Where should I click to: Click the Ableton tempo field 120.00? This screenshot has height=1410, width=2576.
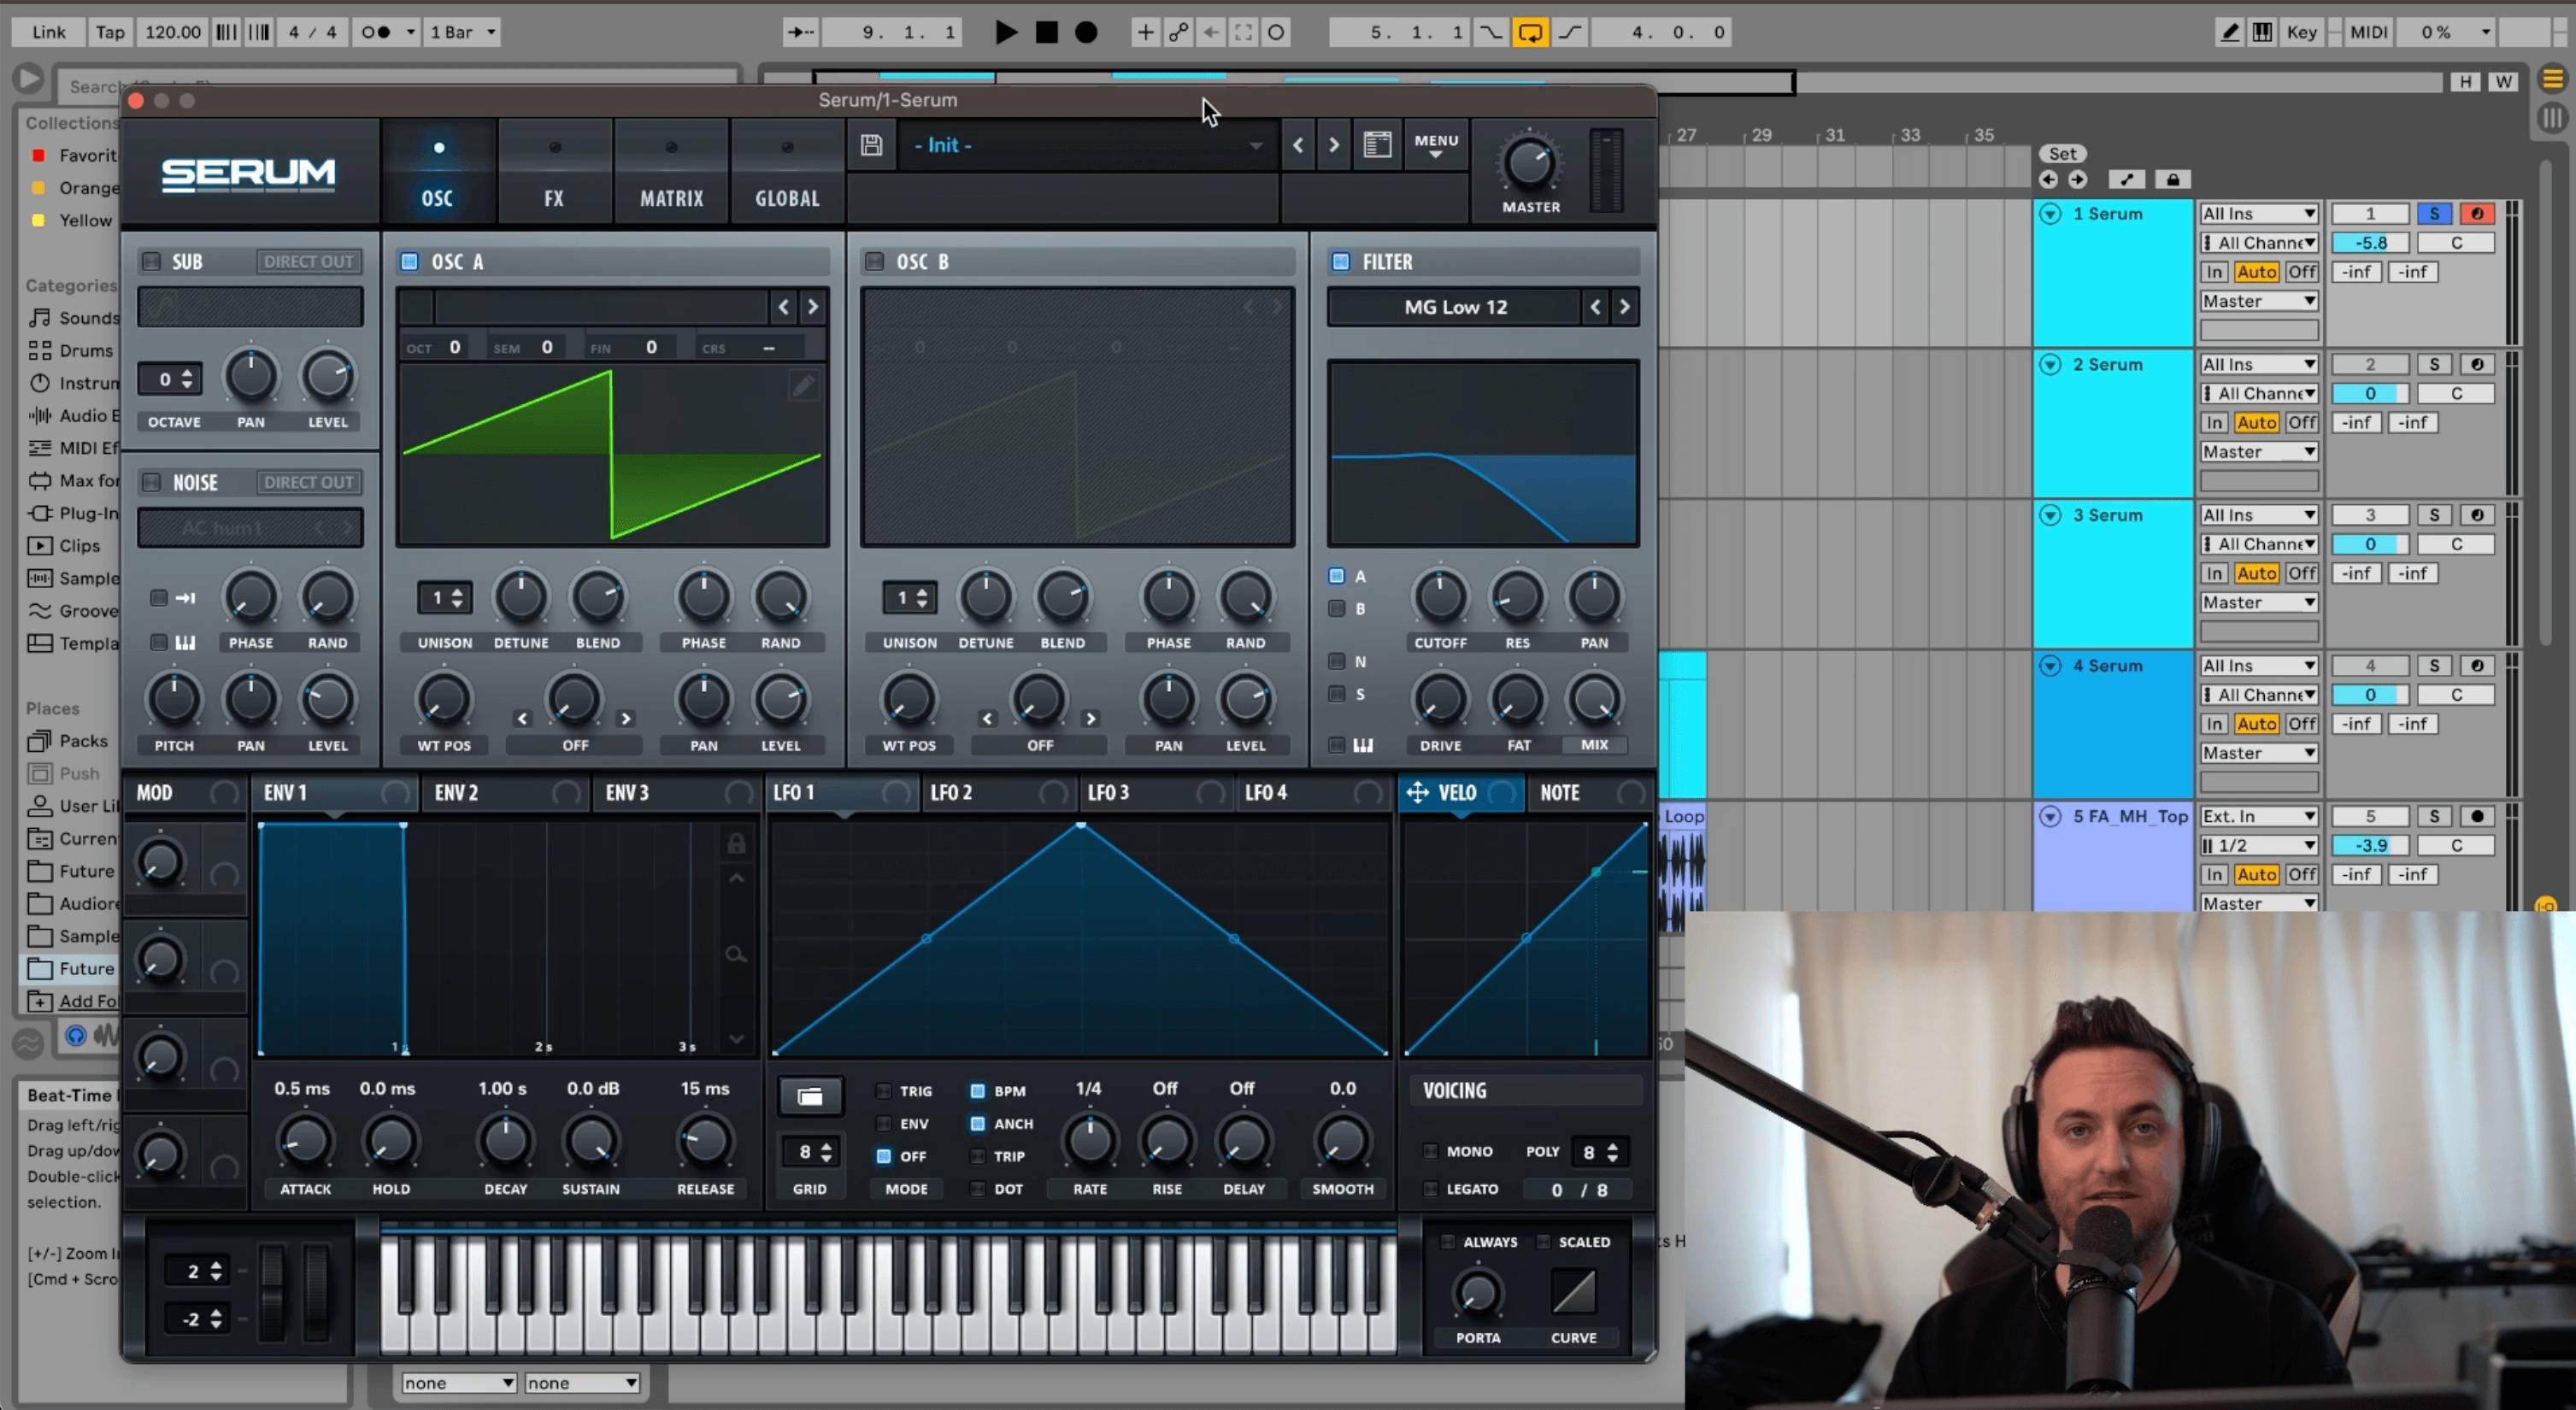click(172, 32)
